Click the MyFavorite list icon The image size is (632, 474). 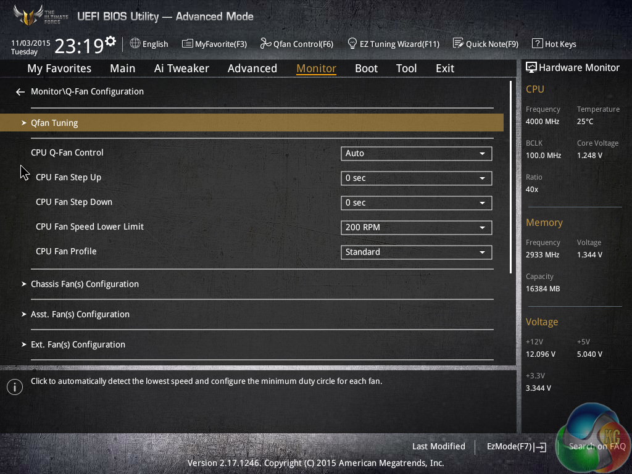(188, 44)
